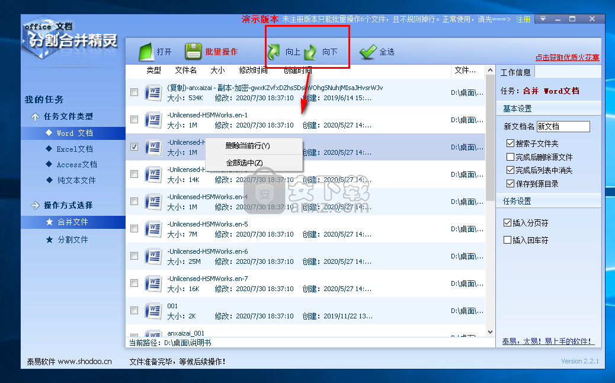Image resolution: width=615 pixels, height=383 pixels.
Task: Click Word icon of the 001 file row
Action: pos(153,311)
